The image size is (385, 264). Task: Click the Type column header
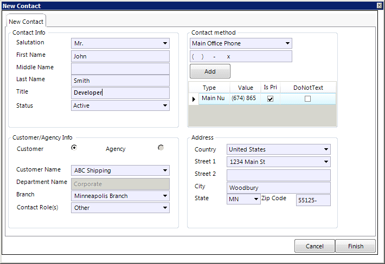point(209,88)
